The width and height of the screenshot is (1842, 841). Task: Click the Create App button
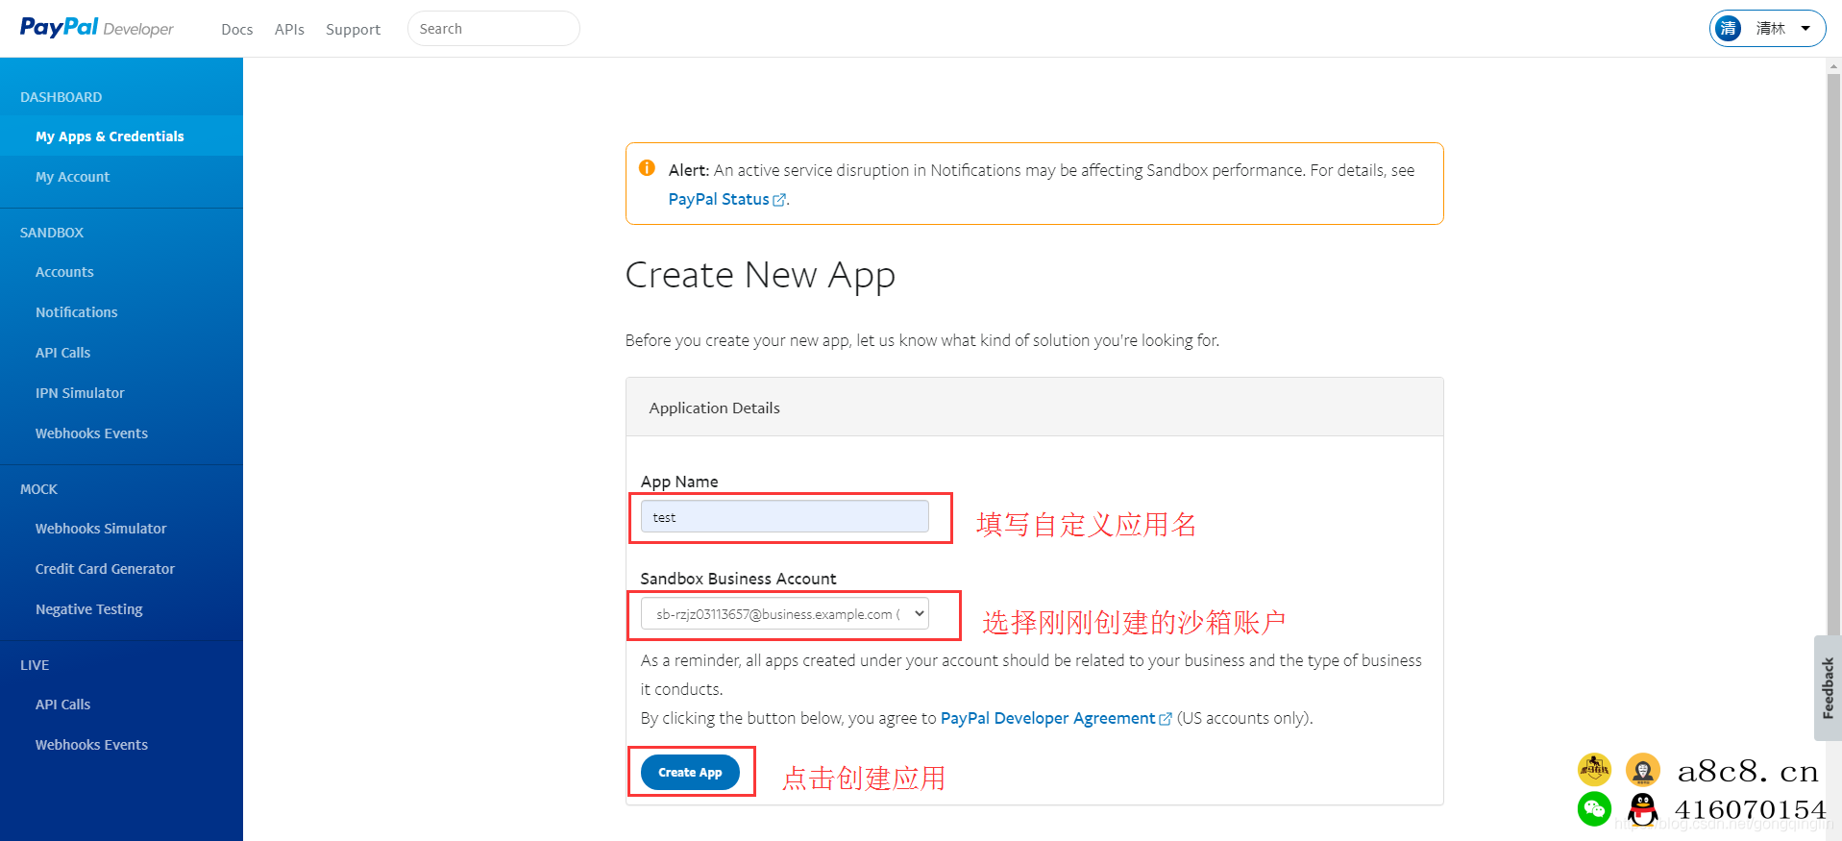click(690, 772)
